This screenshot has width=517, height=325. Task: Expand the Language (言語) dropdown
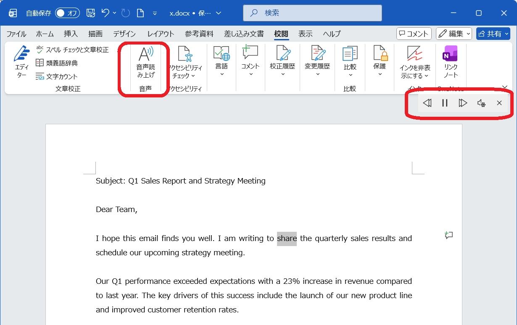[222, 62]
